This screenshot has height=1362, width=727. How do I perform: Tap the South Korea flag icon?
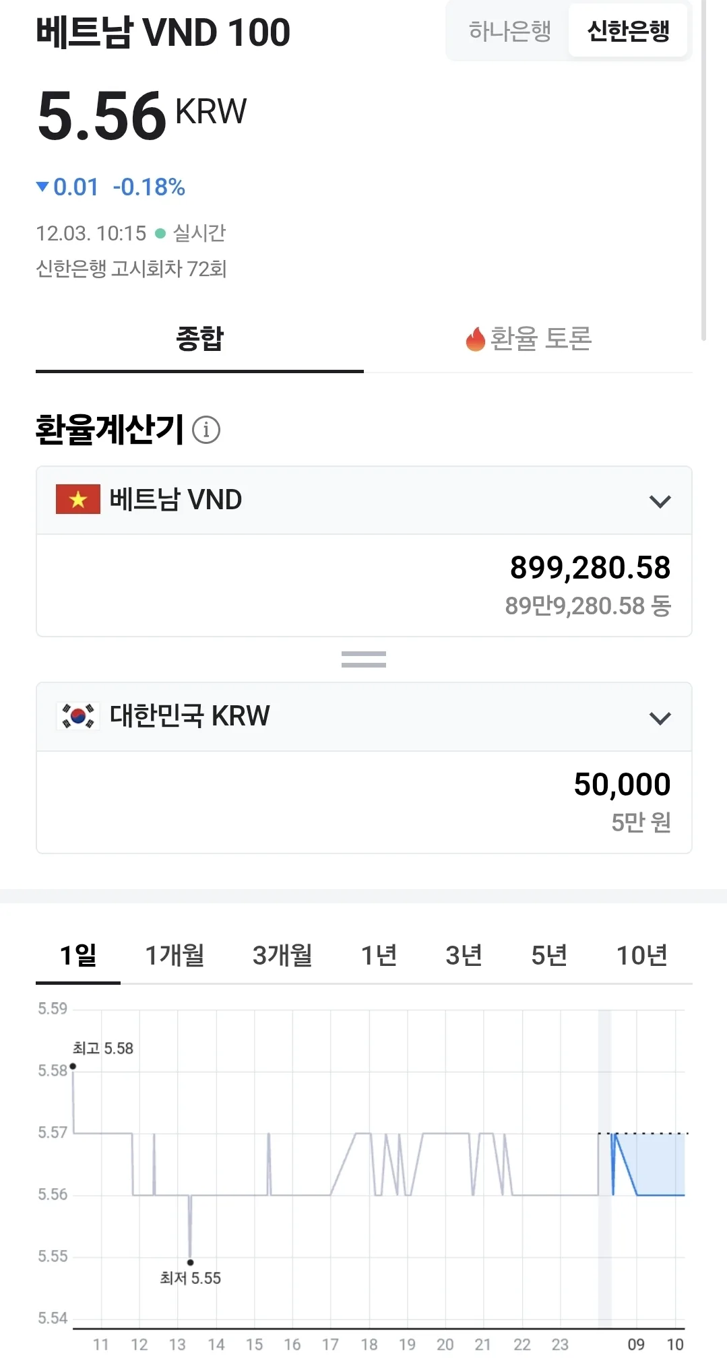[78, 716]
